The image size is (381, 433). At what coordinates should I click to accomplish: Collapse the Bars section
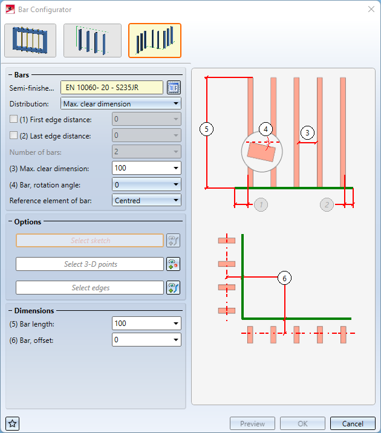(10, 75)
